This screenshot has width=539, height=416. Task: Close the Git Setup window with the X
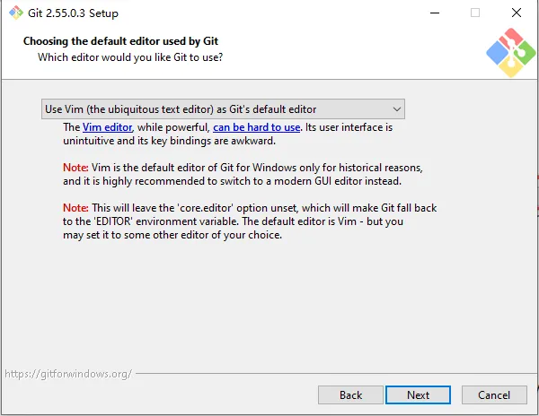(517, 13)
